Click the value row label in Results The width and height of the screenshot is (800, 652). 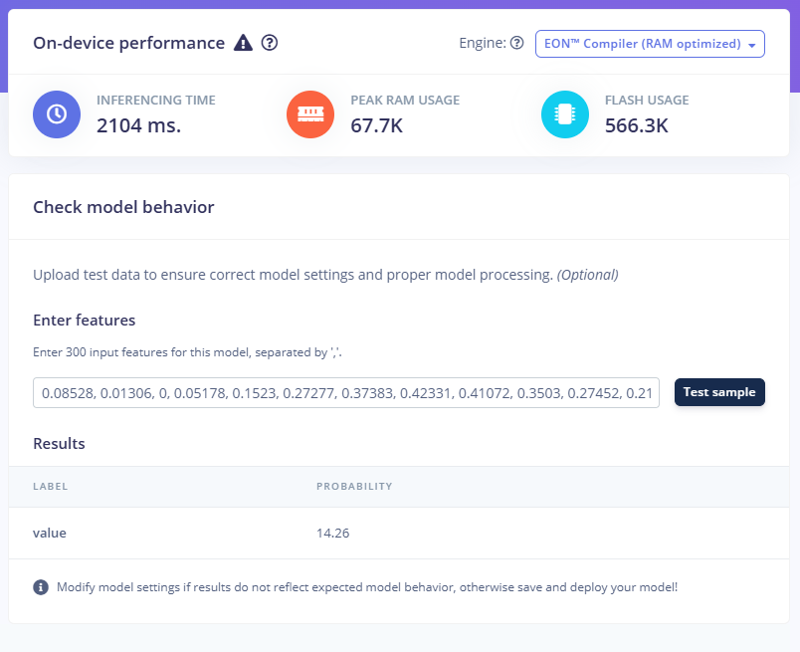pos(50,533)
